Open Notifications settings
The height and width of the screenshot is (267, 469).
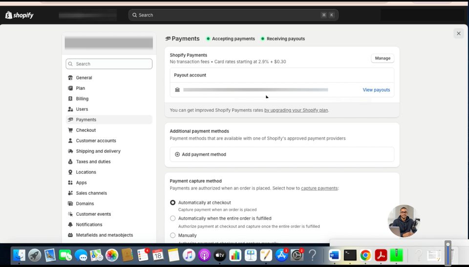(89, 225)
